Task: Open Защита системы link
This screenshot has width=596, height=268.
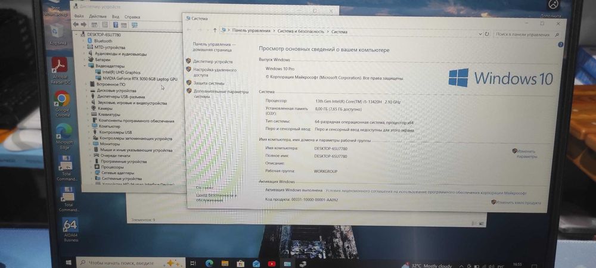Action: point(209,83)
